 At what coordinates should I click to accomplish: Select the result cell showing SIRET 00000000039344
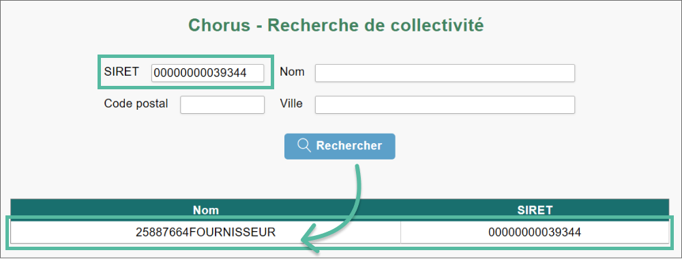pos(535,232)
